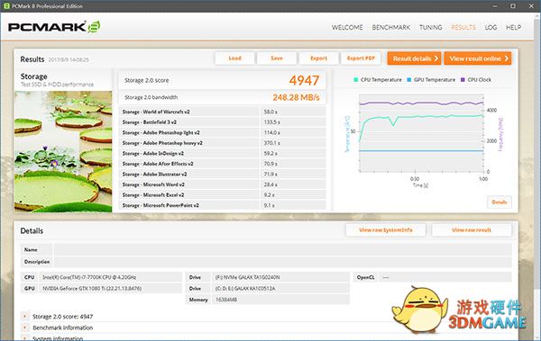Image resolution: width=541 pixels, height=341 pixels.
Task: Click arrow on View result online button
Action: coord(506,58)
